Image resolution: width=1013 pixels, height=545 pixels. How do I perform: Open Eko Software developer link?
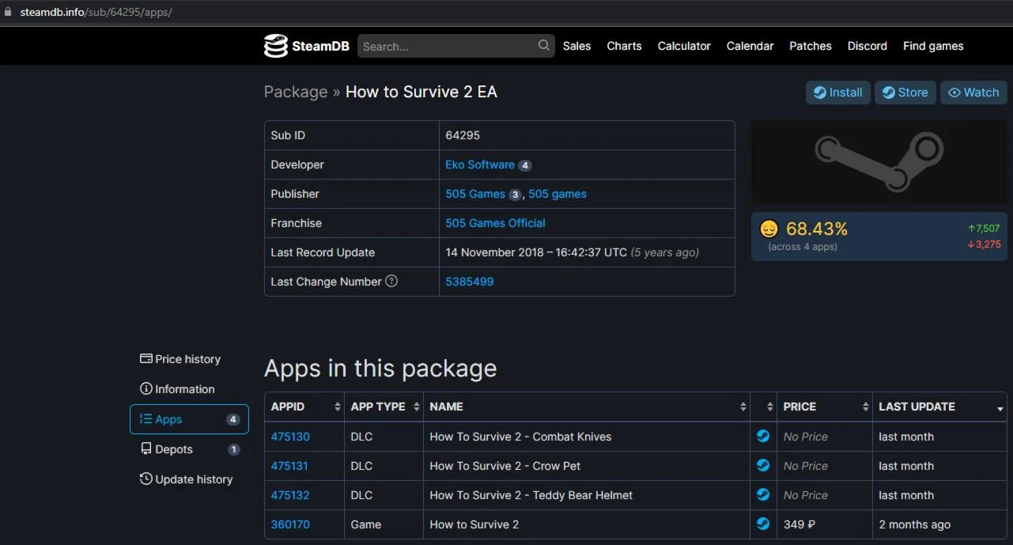click(x=480, y=165)
